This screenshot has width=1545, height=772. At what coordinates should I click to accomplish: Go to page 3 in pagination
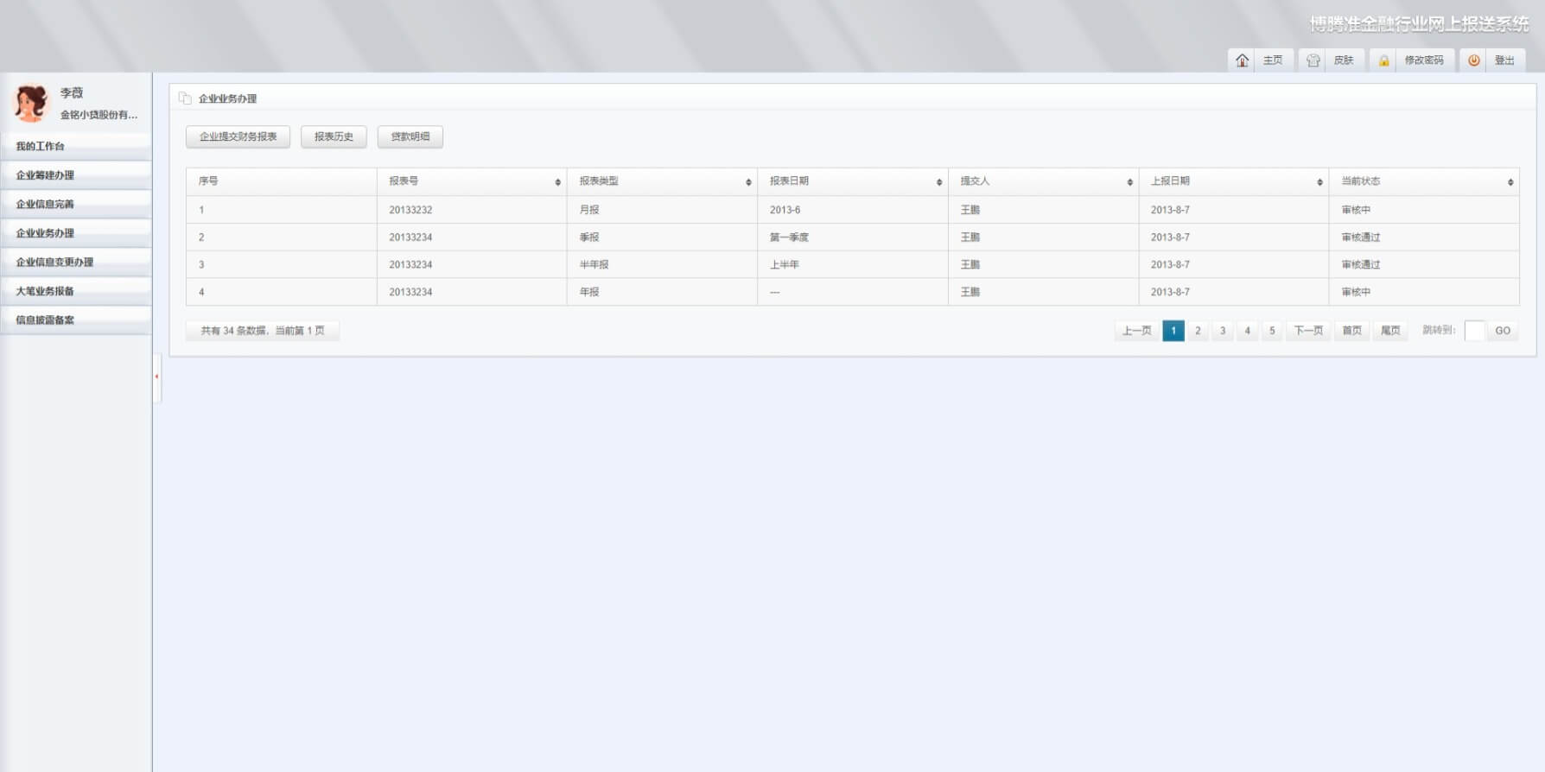click(x=1222, y=331)
